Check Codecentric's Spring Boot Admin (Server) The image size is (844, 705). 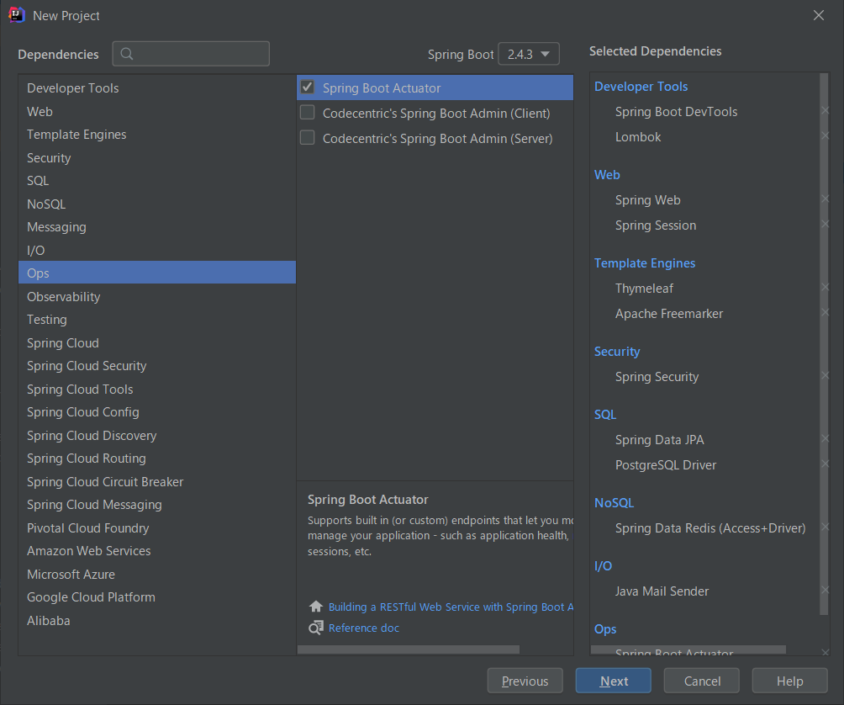(308, 138)
